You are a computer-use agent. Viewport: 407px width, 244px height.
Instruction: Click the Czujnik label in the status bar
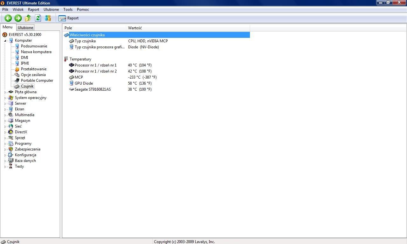click(x=13, y=242)
